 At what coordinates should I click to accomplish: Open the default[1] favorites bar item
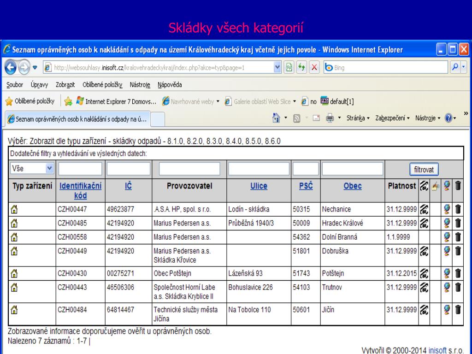(x=337, y=101)
